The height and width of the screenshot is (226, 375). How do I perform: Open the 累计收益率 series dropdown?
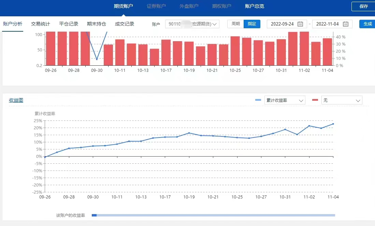(285, 100)
